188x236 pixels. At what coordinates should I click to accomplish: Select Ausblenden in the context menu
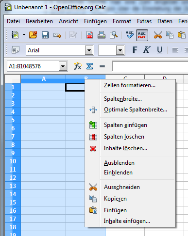119,163
